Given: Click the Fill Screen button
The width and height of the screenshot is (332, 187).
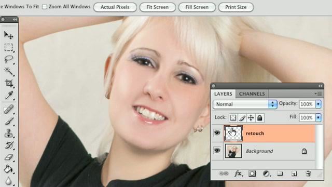Looking at the screenshot, I should tap(197, 7).
